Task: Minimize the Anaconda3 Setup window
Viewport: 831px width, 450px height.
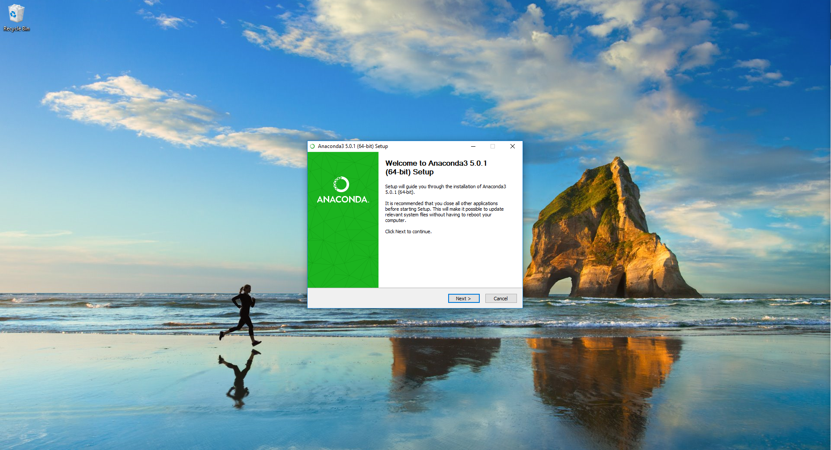Action: [473, 146]
